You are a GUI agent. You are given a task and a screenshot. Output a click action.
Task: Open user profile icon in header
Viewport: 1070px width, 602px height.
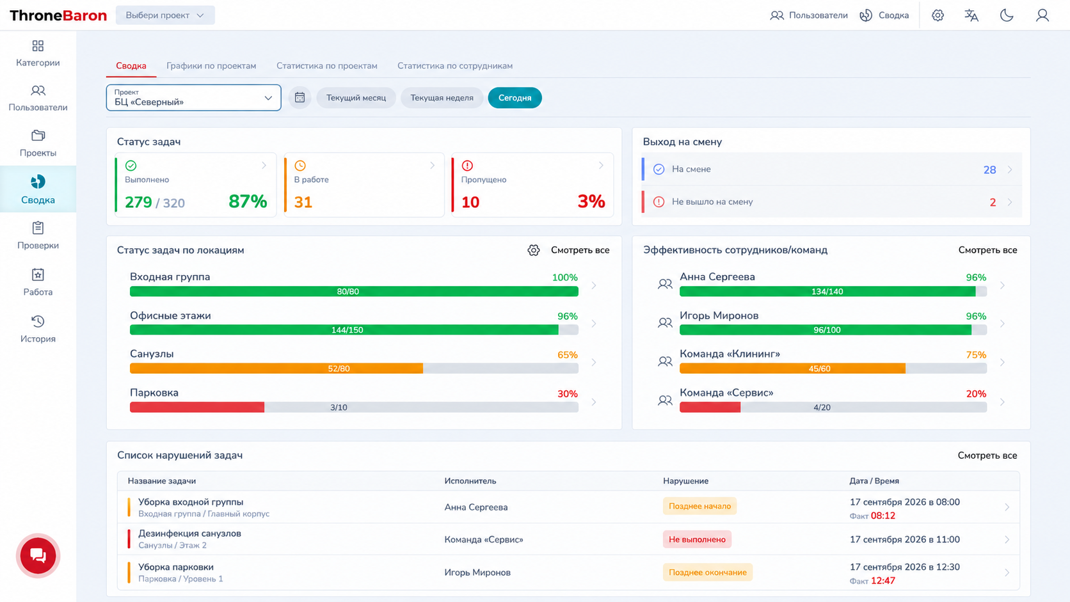1042,15
